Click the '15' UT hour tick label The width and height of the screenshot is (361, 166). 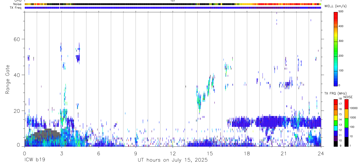point(210,153)
